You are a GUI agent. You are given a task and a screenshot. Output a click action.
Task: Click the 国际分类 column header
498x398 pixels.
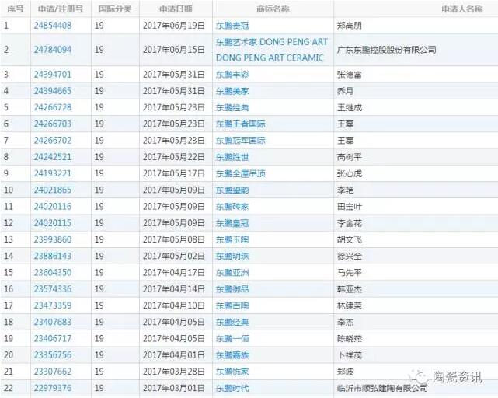click(115, 9)
